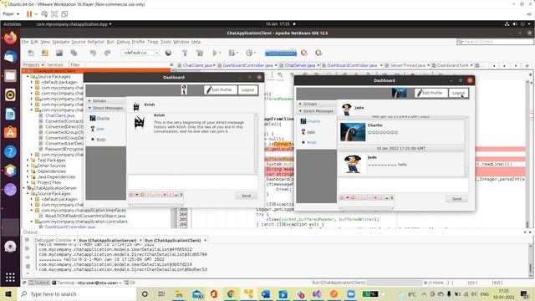535x301 pixels.
Task: Click Logout in right Dashboard window
Action: pyautogui.click(x=458, y=93)
